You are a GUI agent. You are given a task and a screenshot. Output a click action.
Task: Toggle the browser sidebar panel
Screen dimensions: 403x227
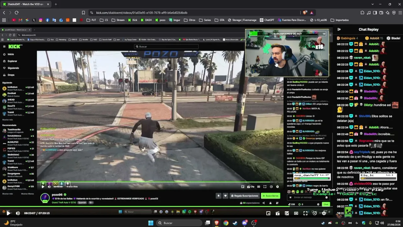point(375,13)
